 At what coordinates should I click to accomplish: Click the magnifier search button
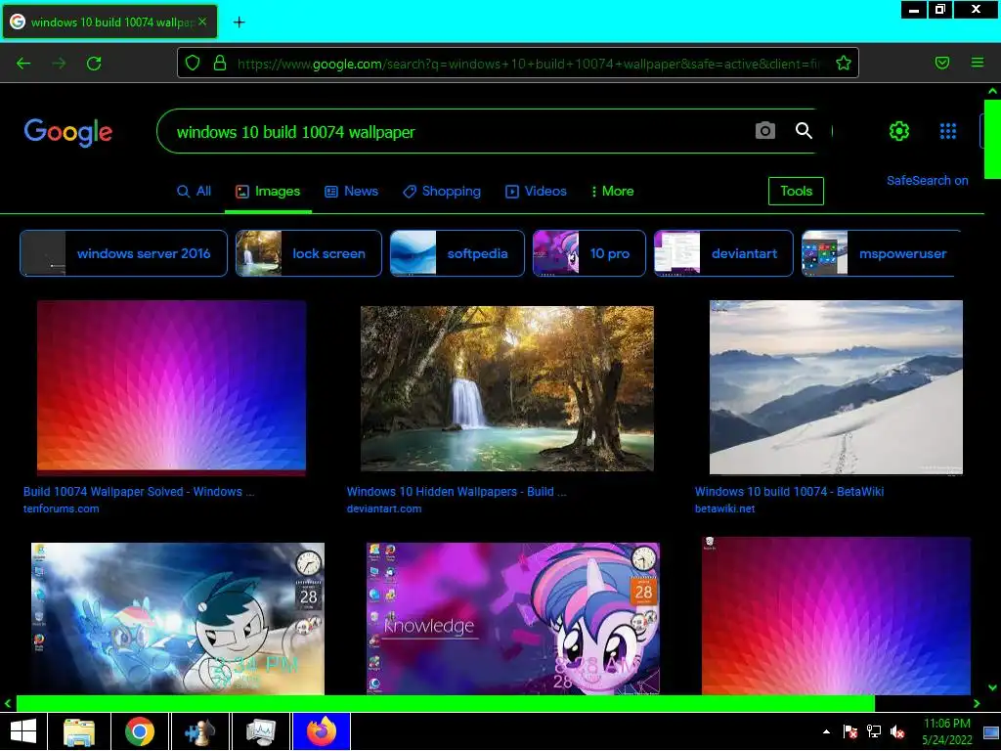coord(804,131)
